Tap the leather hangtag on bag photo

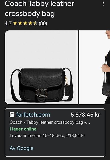click(67, 91)
